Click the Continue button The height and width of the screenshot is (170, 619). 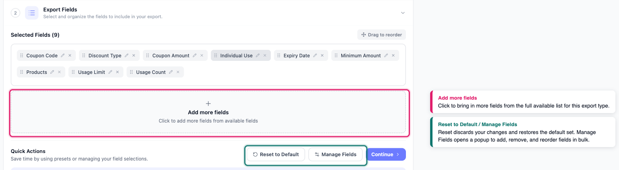[x=386, y=155]
